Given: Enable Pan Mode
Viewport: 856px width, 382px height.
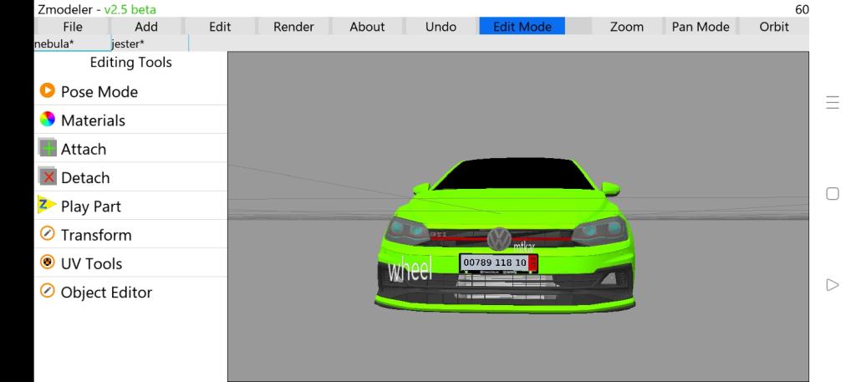Looking at the screenshot, I should [x=701, y=26].
